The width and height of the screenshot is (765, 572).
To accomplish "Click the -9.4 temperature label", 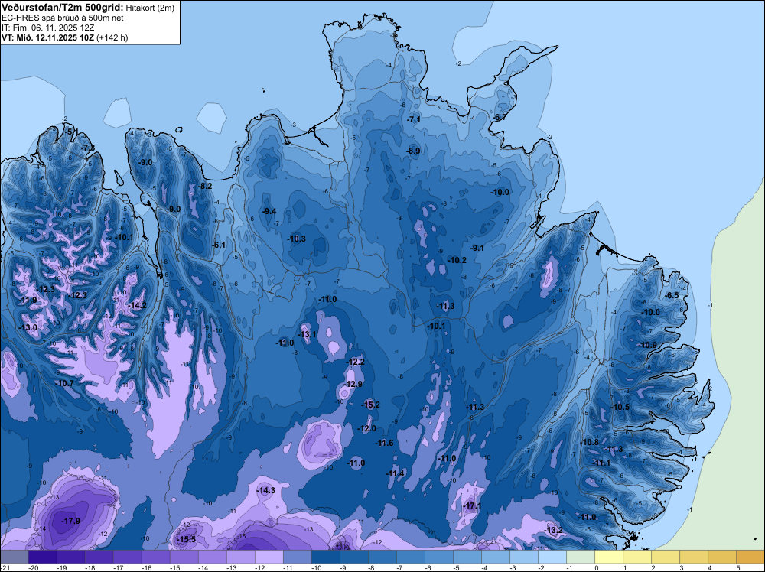I will (x=269, y=210).
